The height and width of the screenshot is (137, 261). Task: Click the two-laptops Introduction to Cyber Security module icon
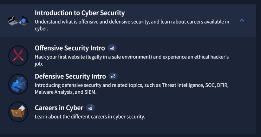18,21
